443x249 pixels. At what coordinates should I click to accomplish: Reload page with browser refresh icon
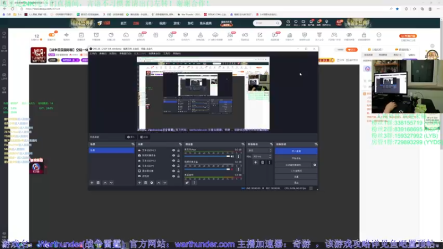tap(12, 9)
